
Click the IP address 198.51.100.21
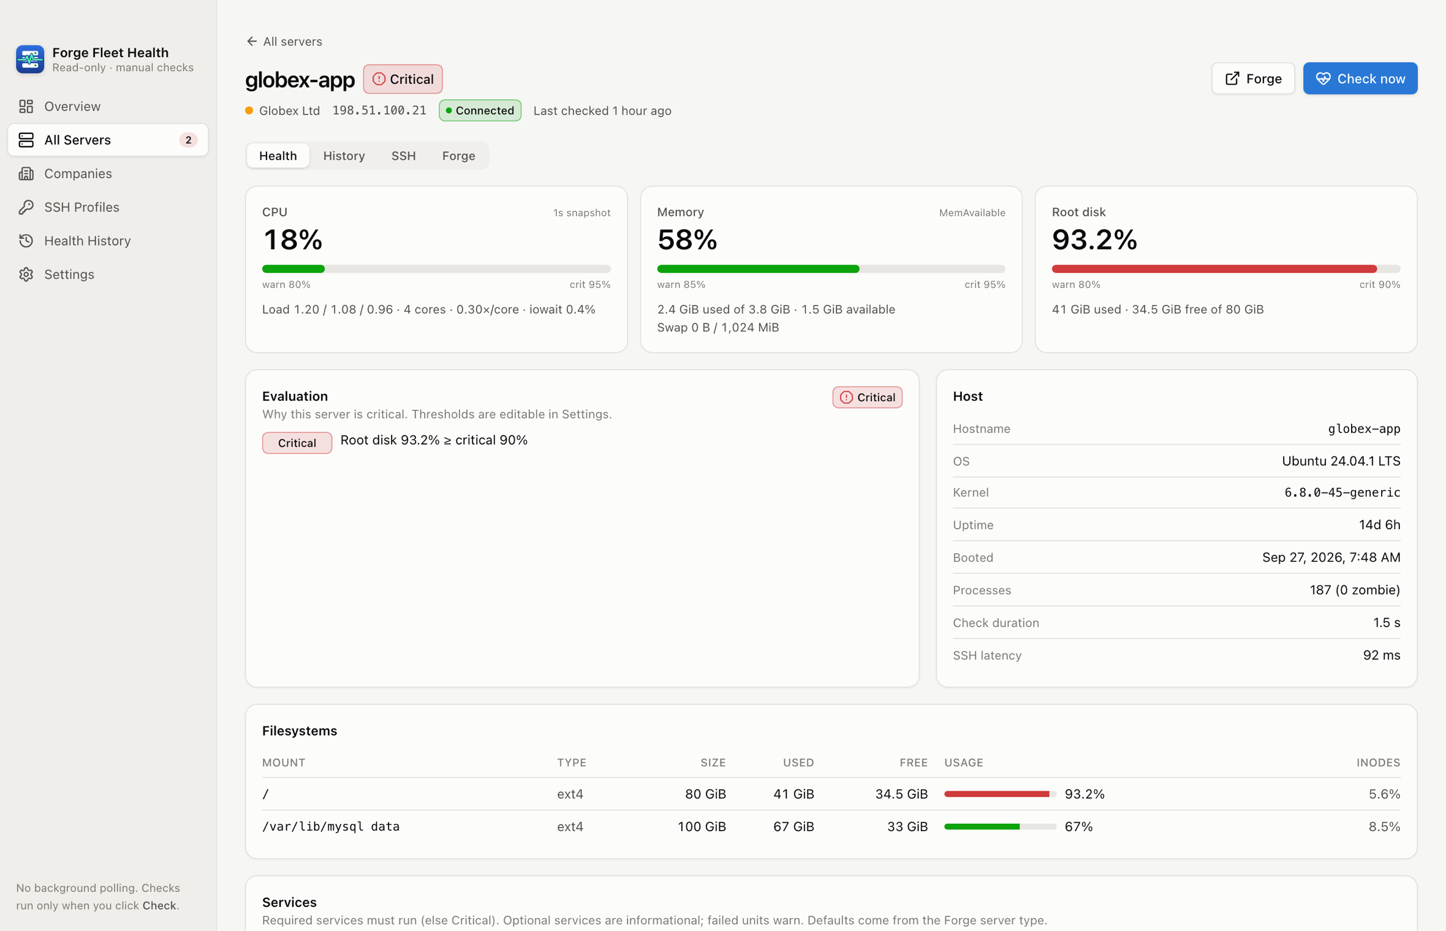[379, 111]
